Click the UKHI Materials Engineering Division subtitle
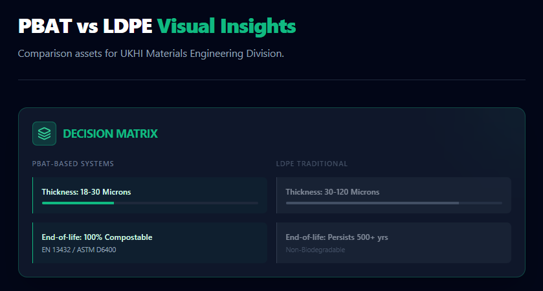This screenshot has width=543, height=291. 151,53
